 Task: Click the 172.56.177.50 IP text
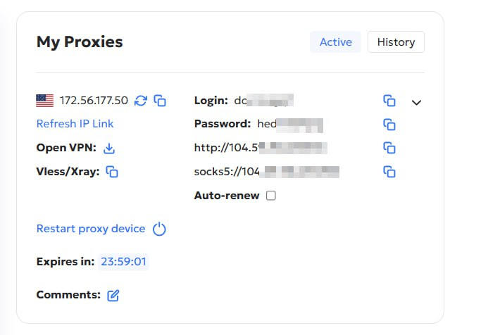click(x=94, y=101)
